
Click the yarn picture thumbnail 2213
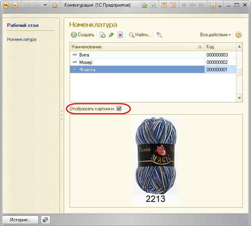coord(156,160)
